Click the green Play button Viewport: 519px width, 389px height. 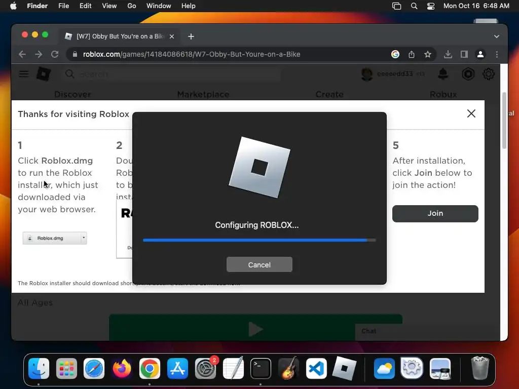[255, 328]
